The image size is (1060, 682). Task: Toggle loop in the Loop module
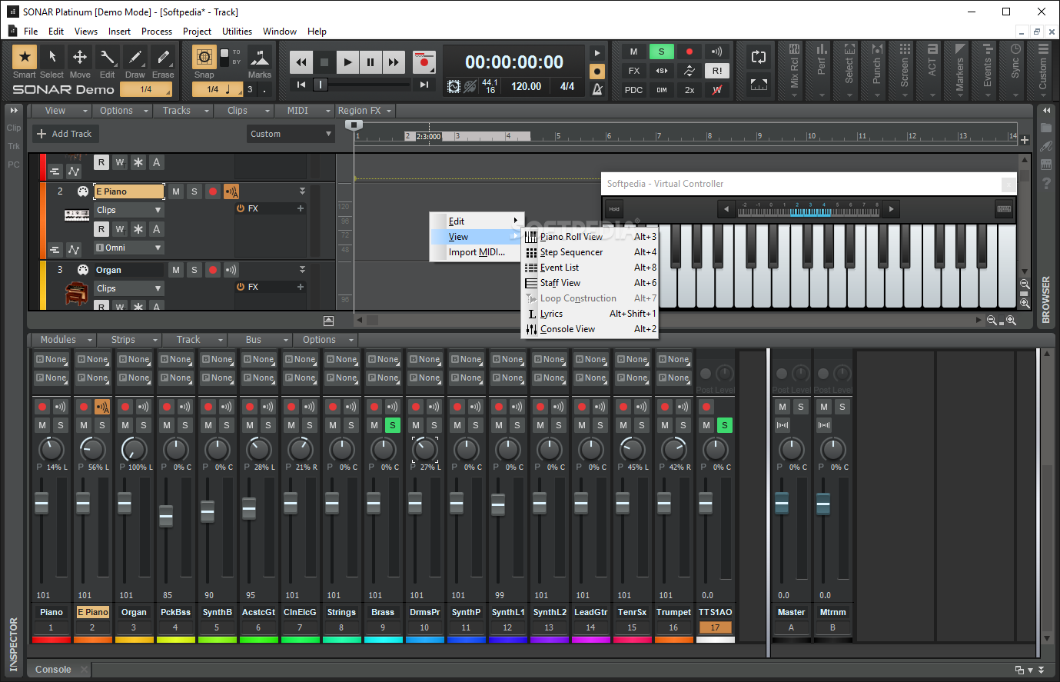[759, 57]
